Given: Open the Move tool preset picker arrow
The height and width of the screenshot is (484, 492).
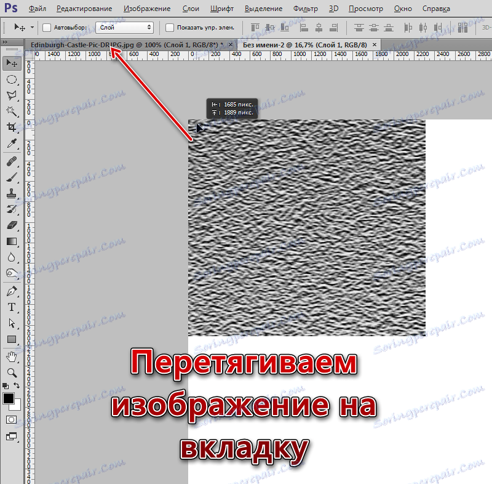Looking at the screenshot, I should click(x=33, y=28).
